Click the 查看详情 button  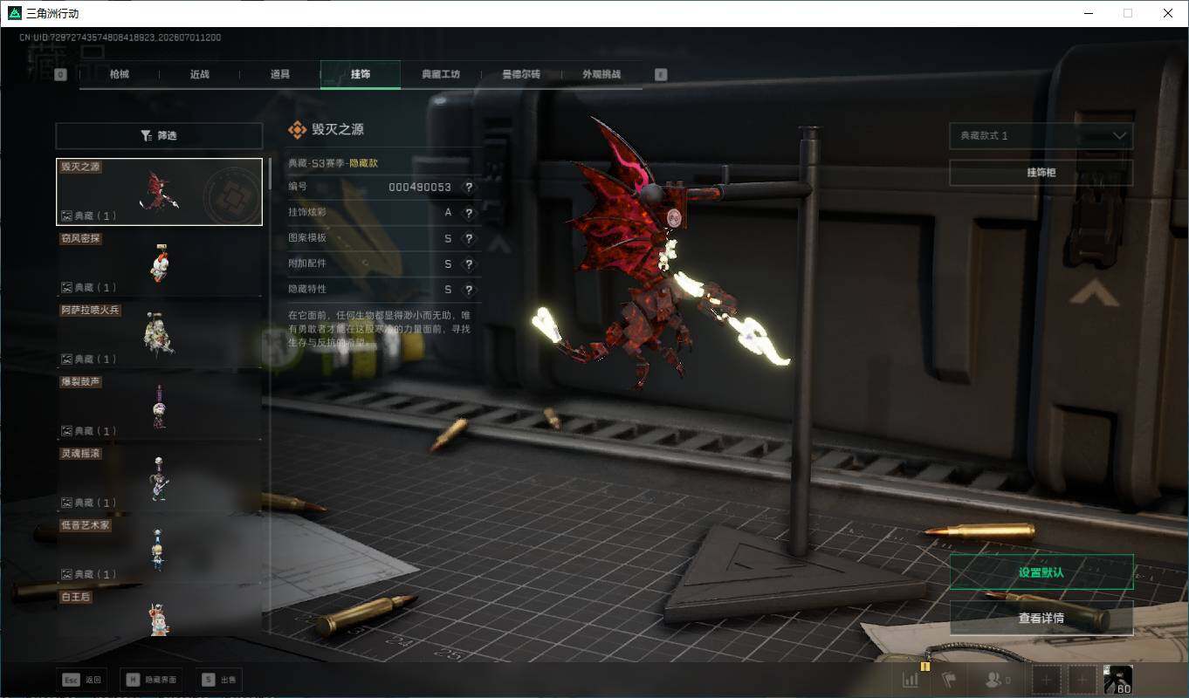click(x=1041, y=618)
